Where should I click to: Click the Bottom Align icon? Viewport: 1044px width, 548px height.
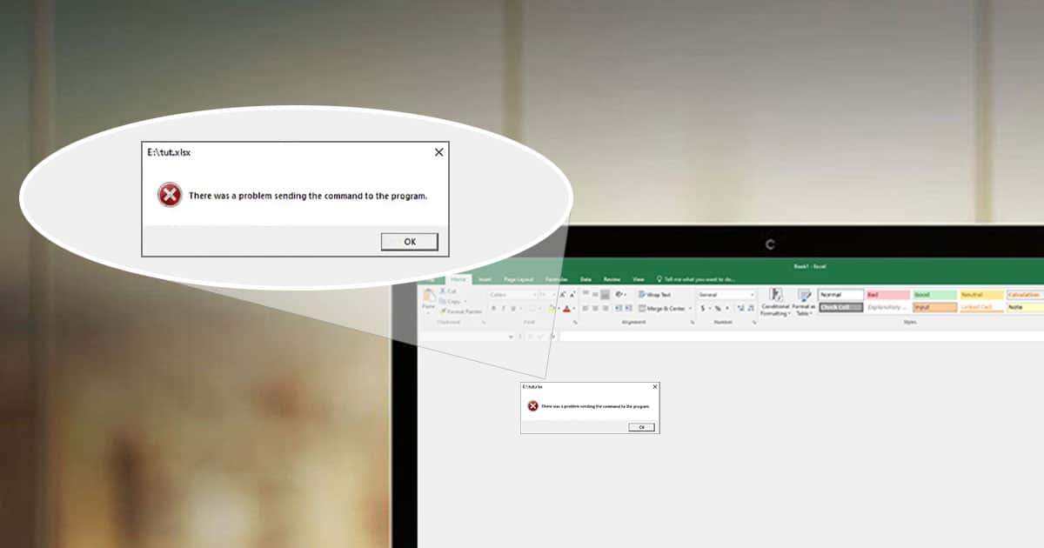[x=606, y=294]
